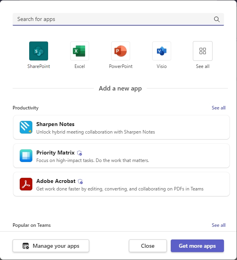237x260 pixels.
Task: Click the Priority Matrix logo icon
Action: click(26, 156)
